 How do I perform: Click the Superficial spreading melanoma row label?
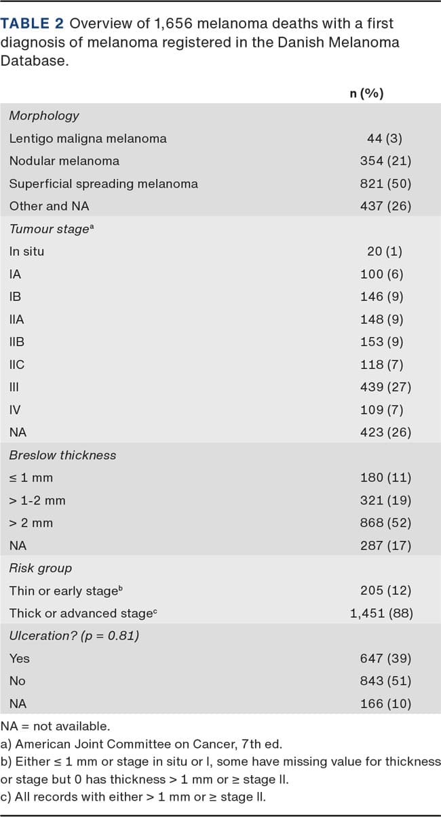click(x=103, y=184)
